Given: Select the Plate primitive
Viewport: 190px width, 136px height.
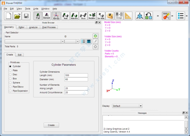Looking at the screenshot, I should 13,70.
